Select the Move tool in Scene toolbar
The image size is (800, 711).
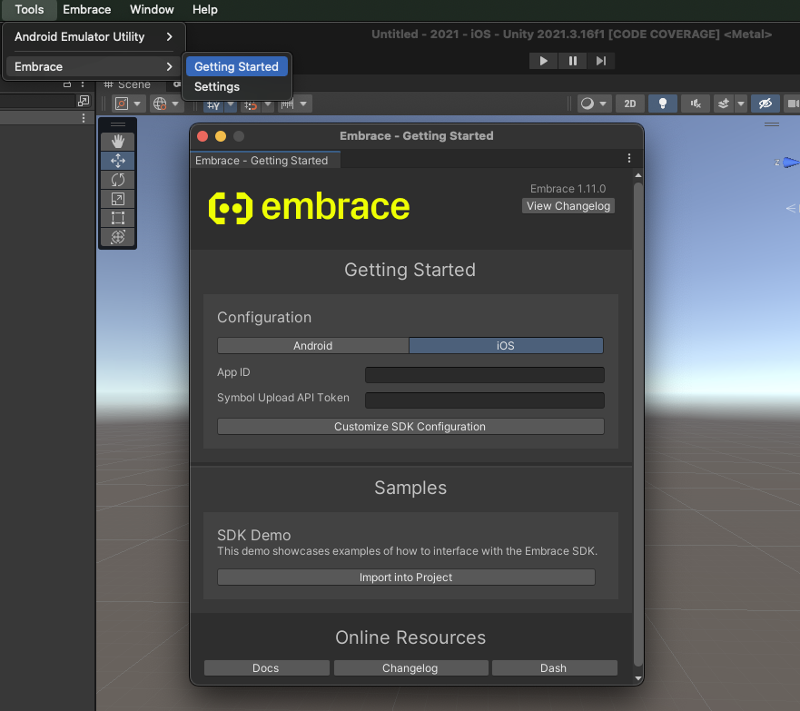click(118, 161)
